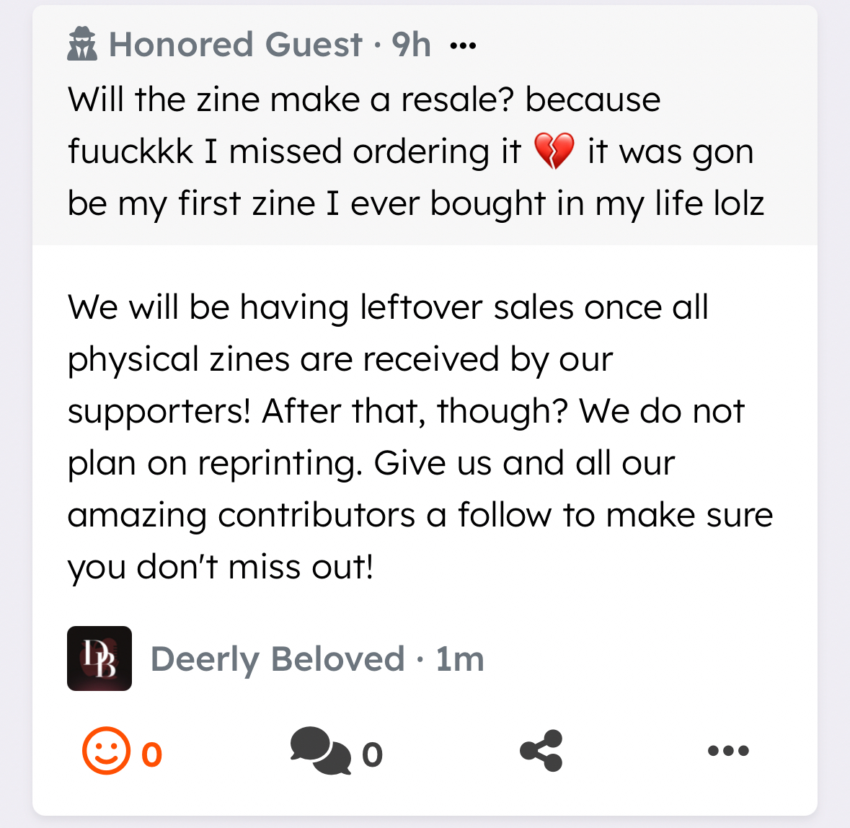Open the three-dot menu beside the 9h timestamp
This screenshot has width=850, height=828.
click(463, 46)
